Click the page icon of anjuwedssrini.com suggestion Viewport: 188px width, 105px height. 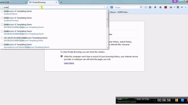(x=2, y=45)
